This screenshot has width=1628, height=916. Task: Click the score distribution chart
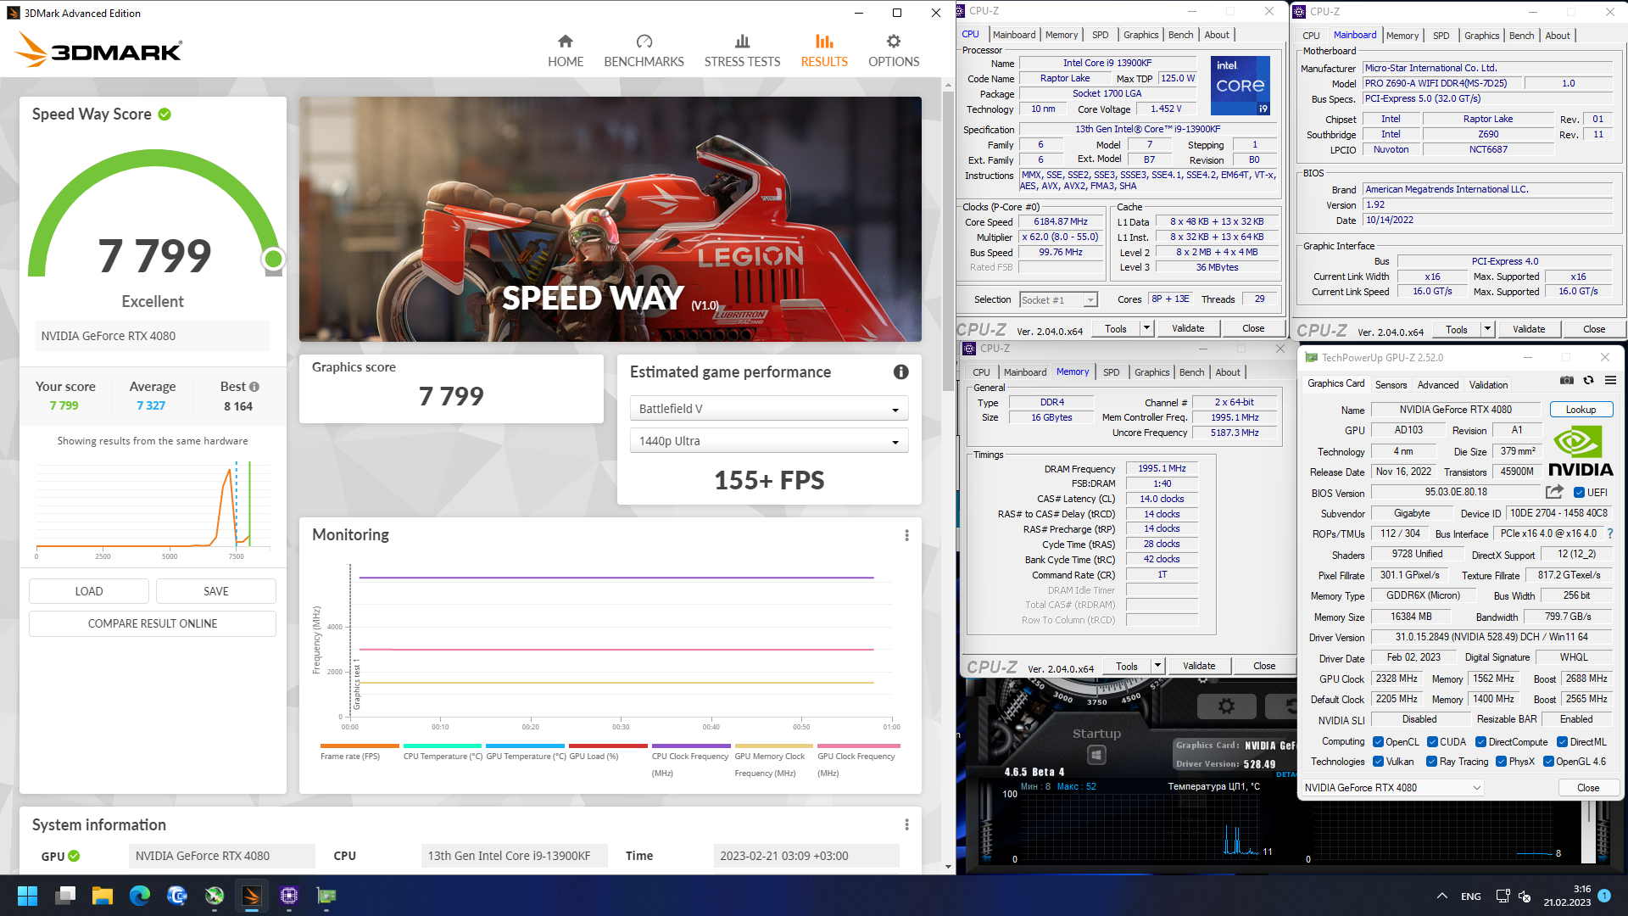pyautogui.click(x=153, y=509)
